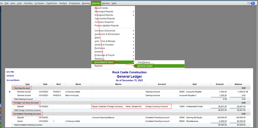Open the Vendors menu
Screen dimensions: 258x128
pyautogui.click(x=63, y=3)
